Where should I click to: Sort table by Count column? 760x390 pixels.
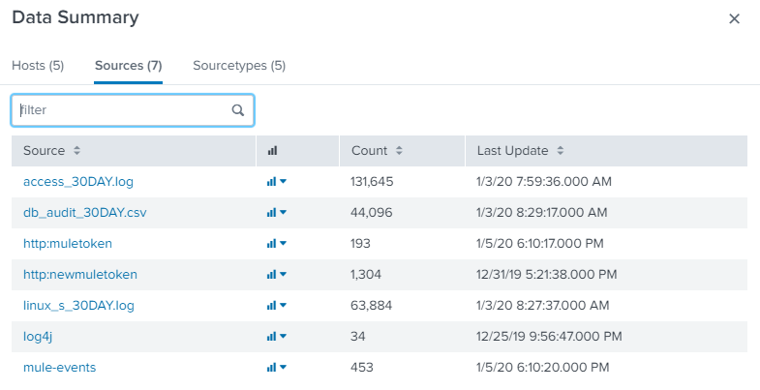377,151
